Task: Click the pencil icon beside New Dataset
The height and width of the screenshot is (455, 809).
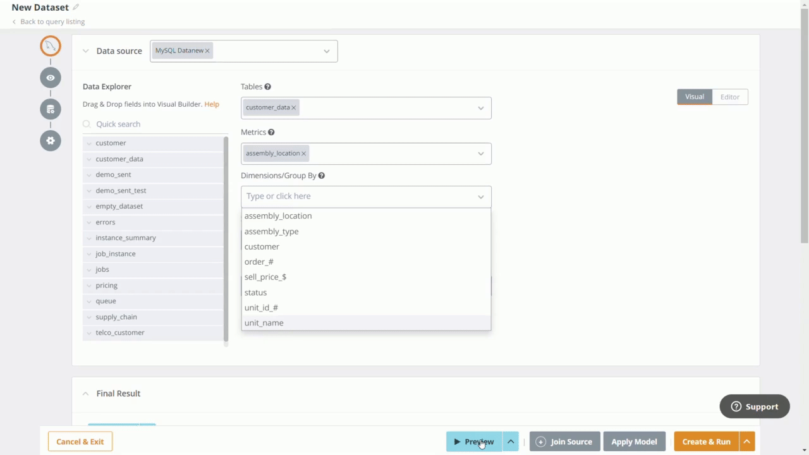Action: tap(76, 8)
